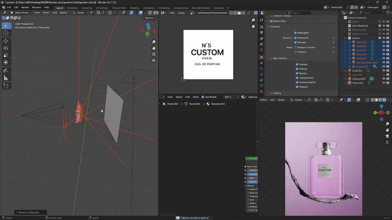Open the Physics properties tab
Screen dimensions: 392x220
tap(262, 74)
